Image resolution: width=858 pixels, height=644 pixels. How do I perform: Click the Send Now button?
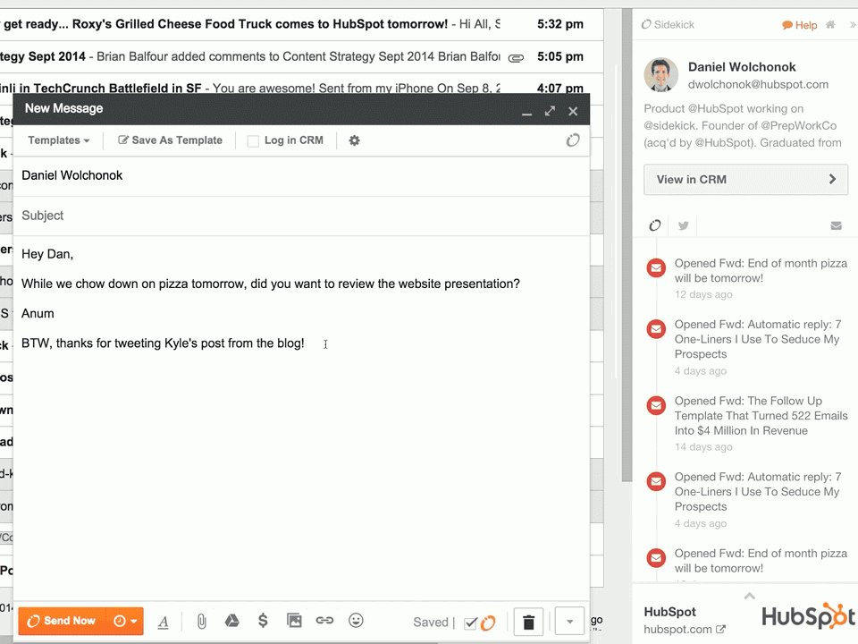62,621
